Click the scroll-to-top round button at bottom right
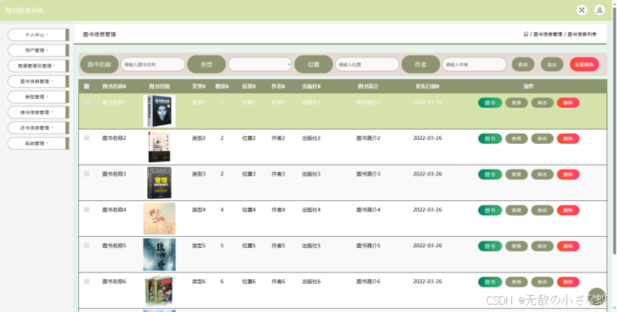This screenshot has height=312, width=617. [597, 296]
